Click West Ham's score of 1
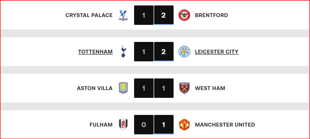310x139 pixels. click(164, 88)
